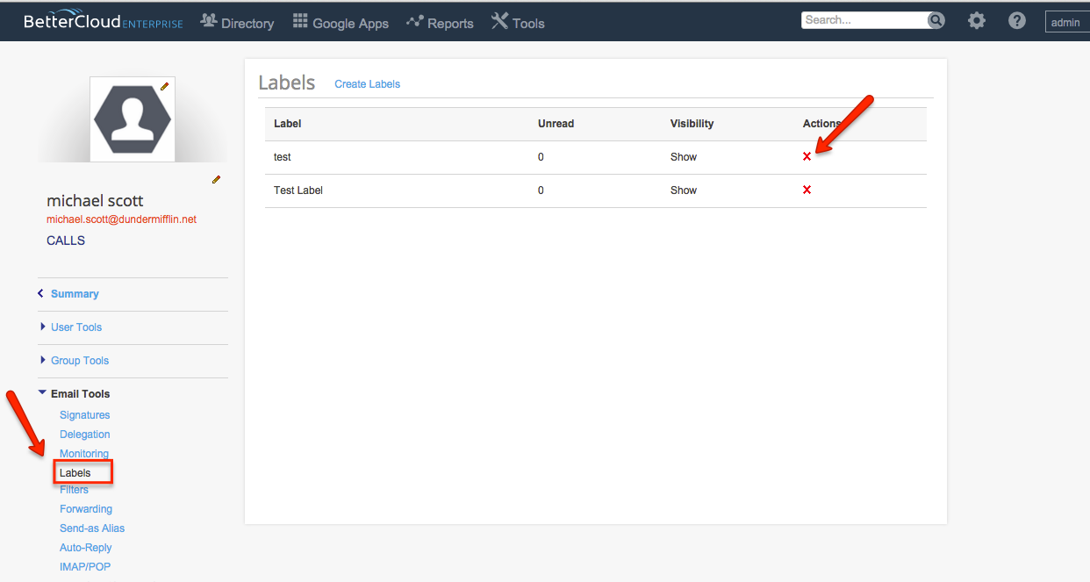Open the Tools menu

(x=518, y=23)
